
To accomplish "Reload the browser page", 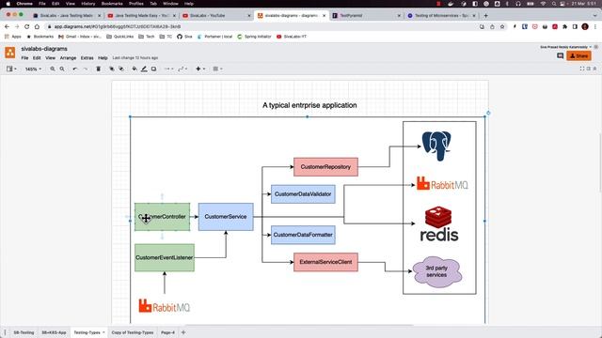I will [27, 26].
